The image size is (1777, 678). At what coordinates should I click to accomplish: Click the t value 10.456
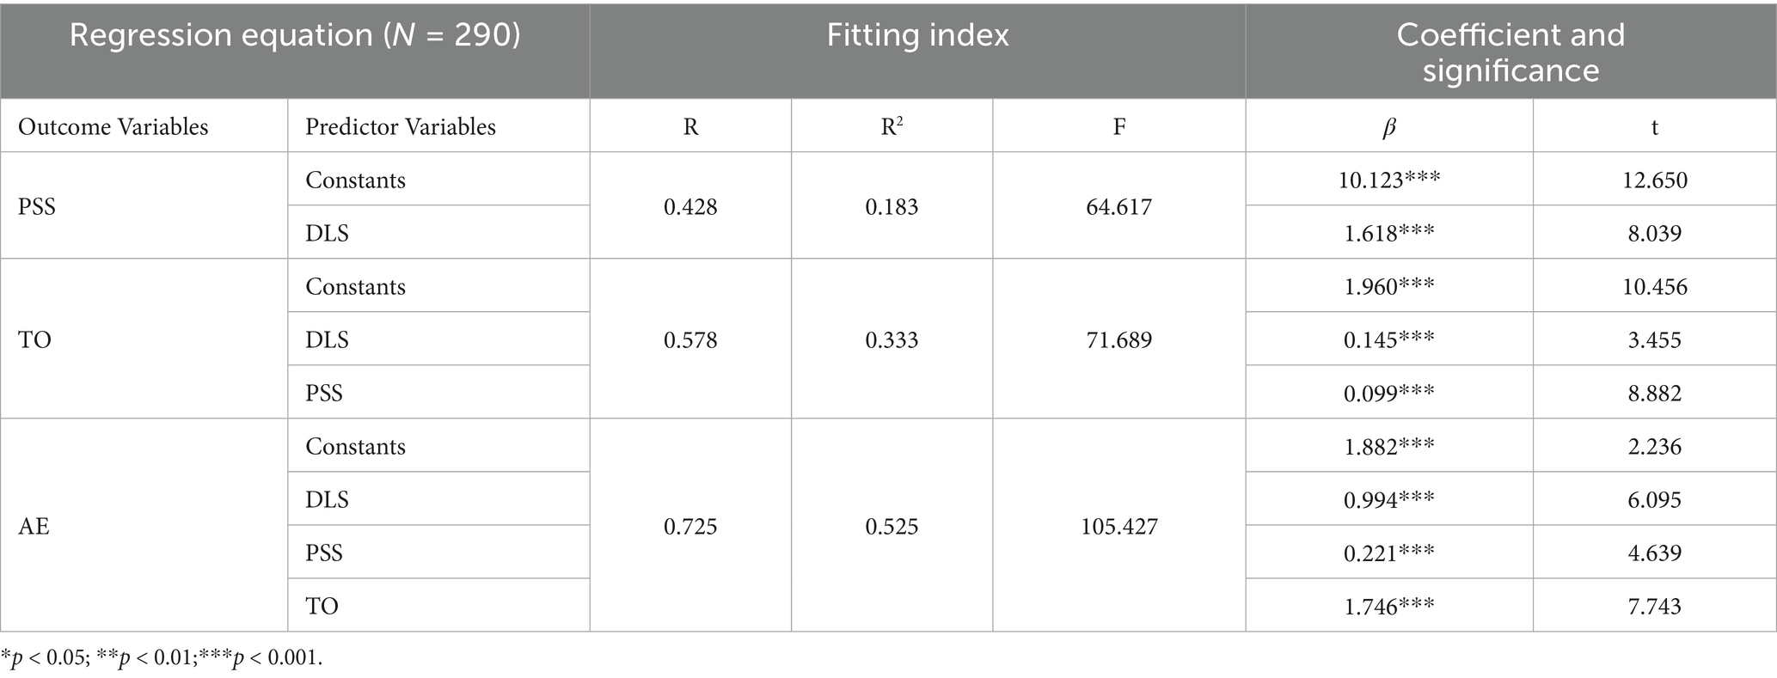(1654, 287)
